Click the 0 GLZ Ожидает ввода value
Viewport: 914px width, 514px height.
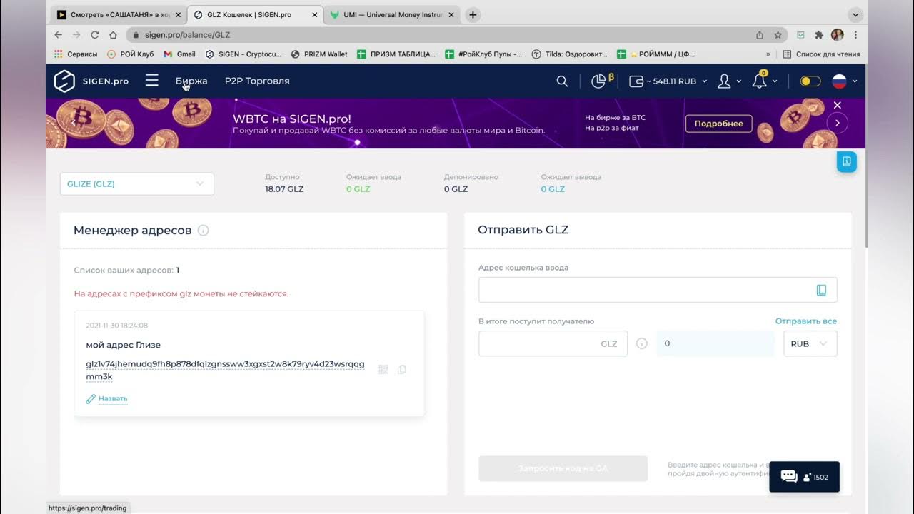point(358,189)
